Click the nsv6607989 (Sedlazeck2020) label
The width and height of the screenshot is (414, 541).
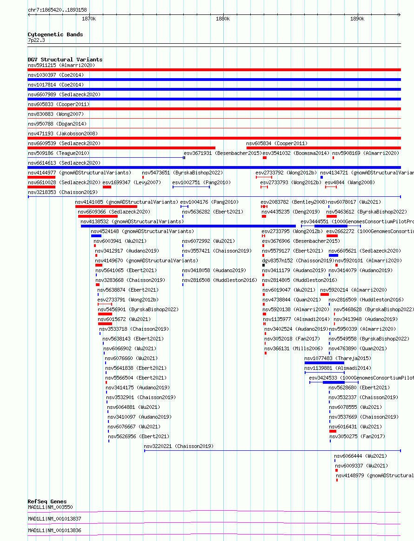click(64, 94)
